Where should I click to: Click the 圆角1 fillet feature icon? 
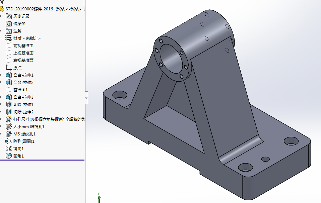click(9, 156)
